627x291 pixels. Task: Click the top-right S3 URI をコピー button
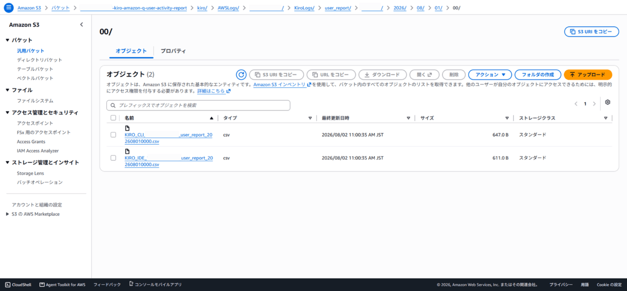pyautogui.click(x=592, y=31)
